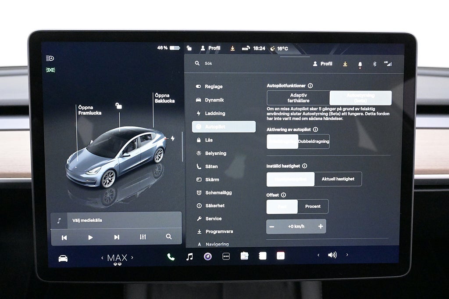Launch the camera app in dock

[x=207, y=256]
